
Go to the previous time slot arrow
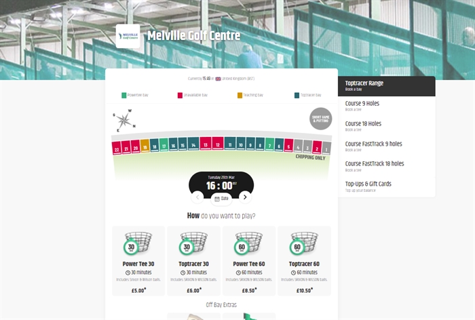click(x=197, y=197)
